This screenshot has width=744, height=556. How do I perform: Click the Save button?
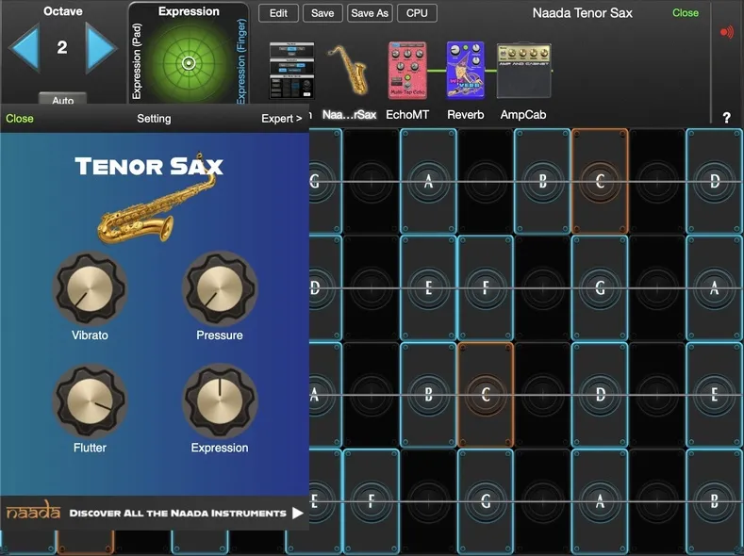point(322,13)
